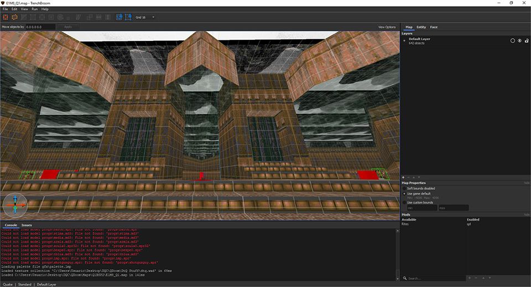The width and height of the screenshot is (531, 287).
Task: Toggle the texture lock icon
Action: pos(119,17)
